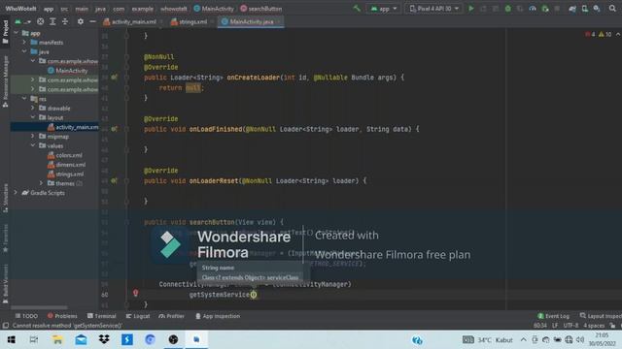The height and width of the screenshot is (349, 622).
Task: Click the UTF-8 encoding in status bar
Action: [x=570, y=326]
